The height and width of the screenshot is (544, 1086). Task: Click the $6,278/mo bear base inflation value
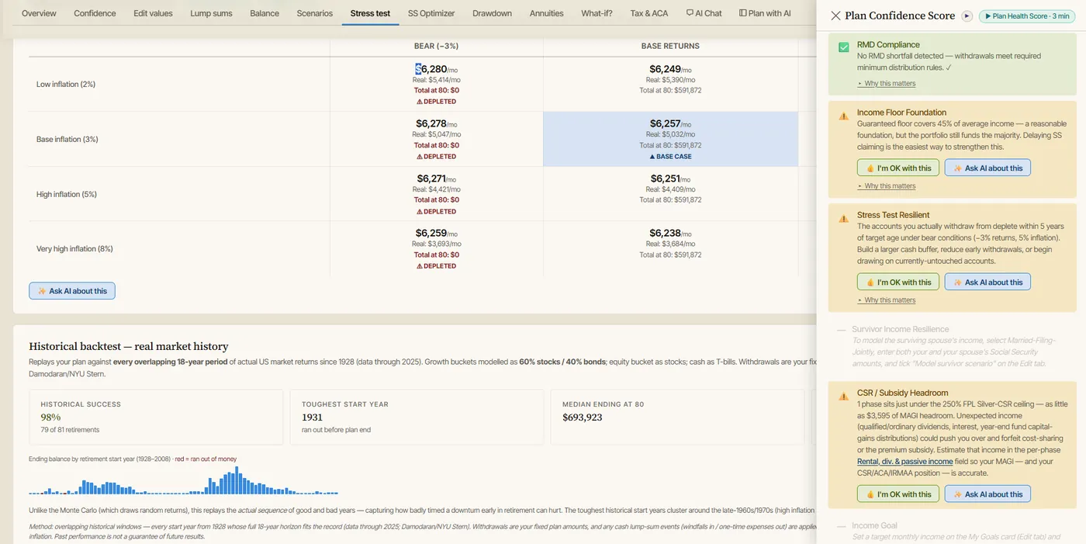436,123
